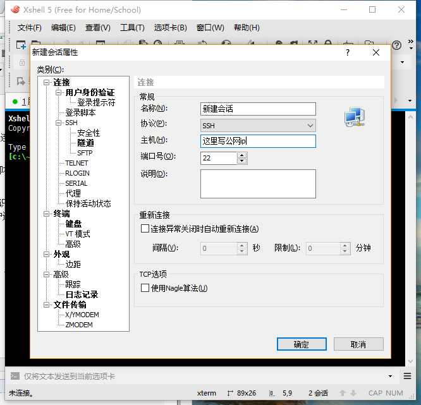Collapse the 高级 tree node

[46, 274]
